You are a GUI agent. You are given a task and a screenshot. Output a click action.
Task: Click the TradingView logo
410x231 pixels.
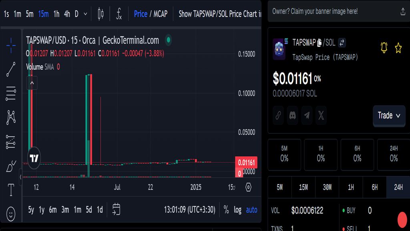(x=34, y=158)
